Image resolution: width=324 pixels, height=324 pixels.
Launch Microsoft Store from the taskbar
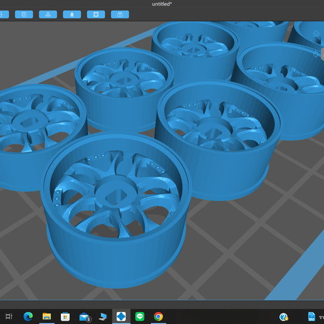(65, 316)
